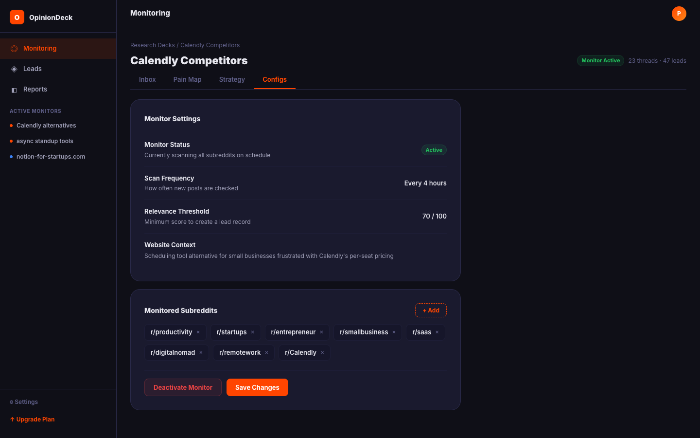The height and width of the screenshot is (438, 700).
Task: Adjust the Relevance Threshold score
Action: tap(434, 216)
